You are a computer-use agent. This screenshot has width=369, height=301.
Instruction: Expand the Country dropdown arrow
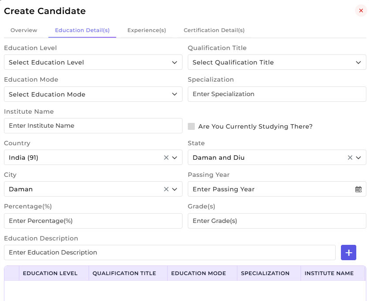tap(174, 158)
